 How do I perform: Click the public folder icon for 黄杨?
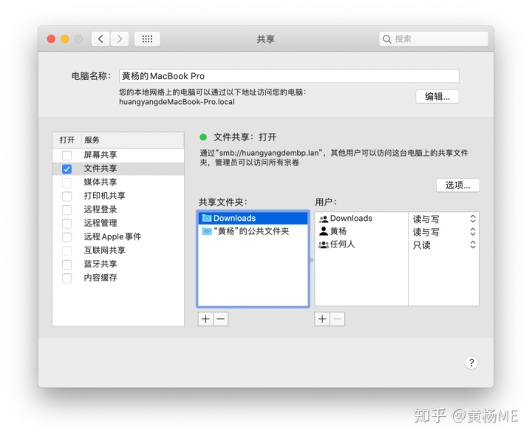(207, 231)
